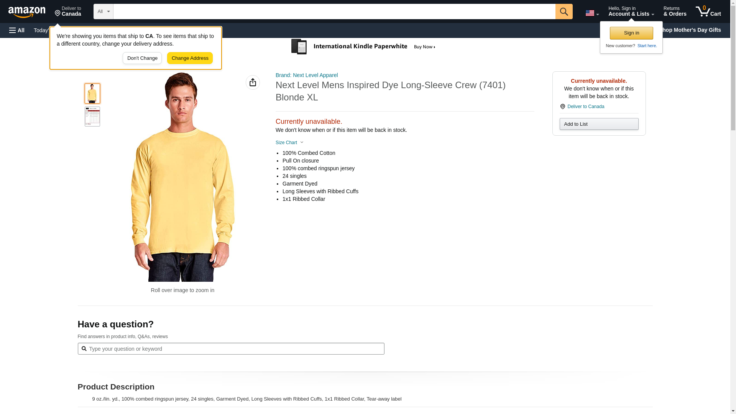This screenshot has height=414, width=736.
Task: Click the yellow Sign in button
Action: tap(631, 33)
